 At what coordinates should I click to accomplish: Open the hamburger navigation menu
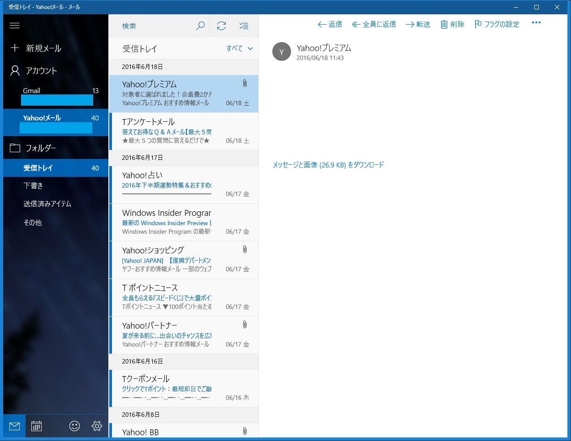[x=14, y=26]
